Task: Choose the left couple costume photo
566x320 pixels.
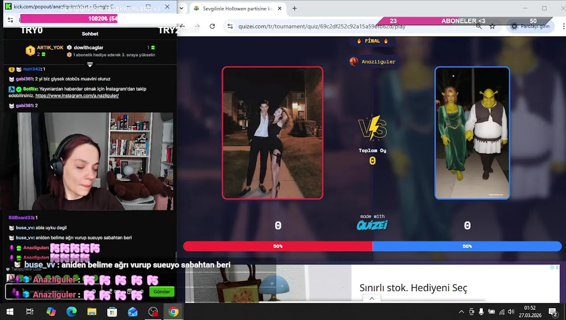Action: tap(272, 133)
